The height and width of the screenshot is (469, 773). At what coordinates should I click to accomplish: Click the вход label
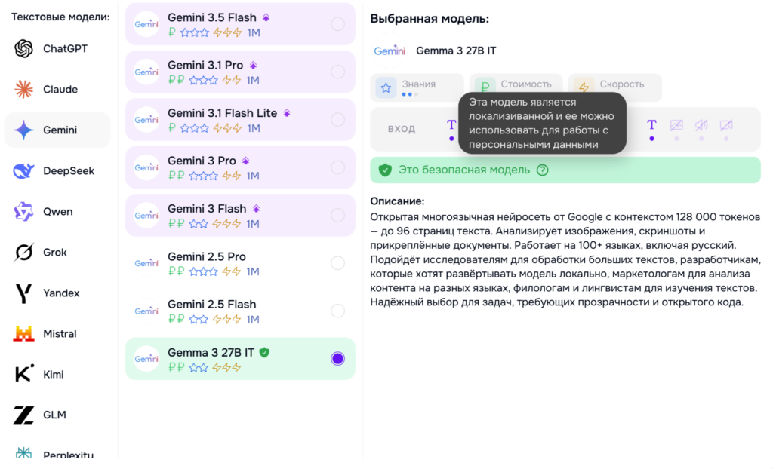click(402, 129)
